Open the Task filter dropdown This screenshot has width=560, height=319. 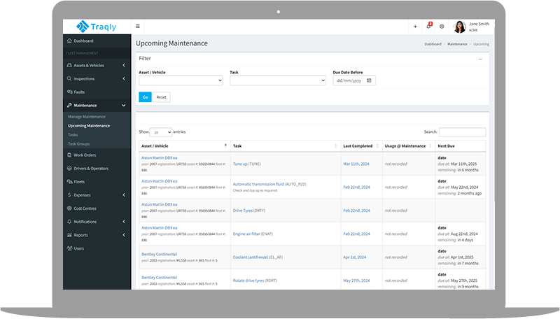[x=278, y=80]
